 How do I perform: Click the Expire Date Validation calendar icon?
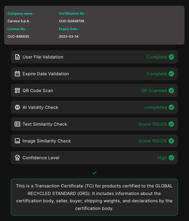coord(17,74)
